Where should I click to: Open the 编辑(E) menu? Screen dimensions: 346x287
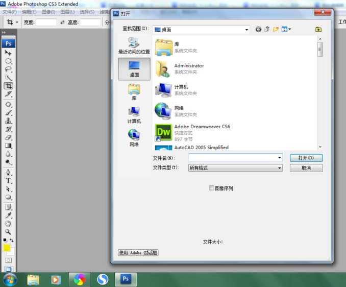[29, 12]
